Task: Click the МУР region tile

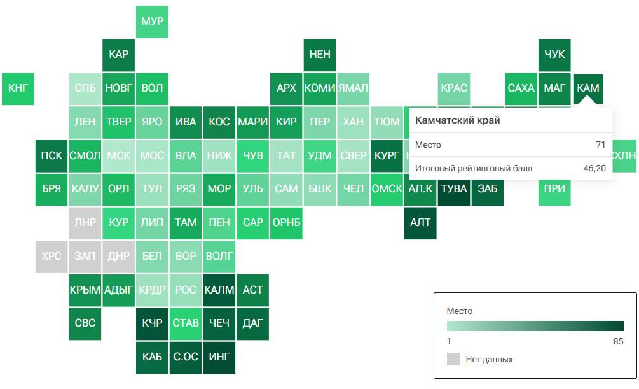Action: click(152, 22)
